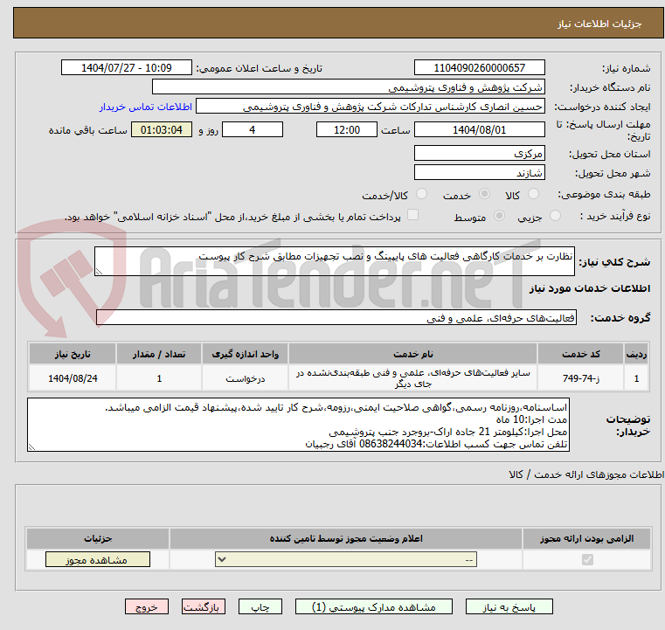Image resolution: width=665 pixels, height=630 pixels.
Task: Click the unit cell درخواست
Action: (x=246, y=378)
